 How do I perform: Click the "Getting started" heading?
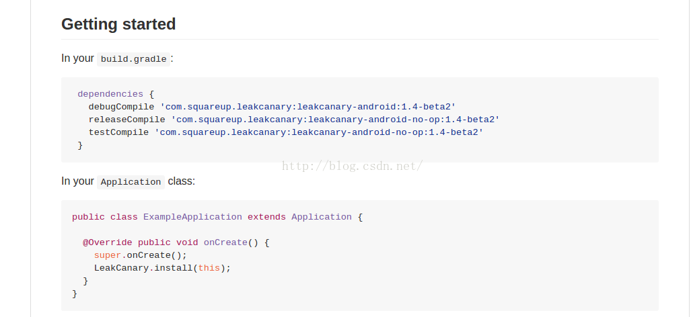coord(118,24)
